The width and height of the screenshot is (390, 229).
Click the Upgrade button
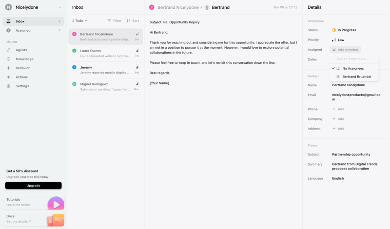[x=33, y=186]
